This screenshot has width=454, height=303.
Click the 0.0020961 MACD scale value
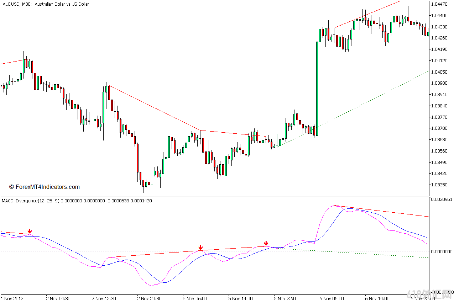[x=441, y=200]
